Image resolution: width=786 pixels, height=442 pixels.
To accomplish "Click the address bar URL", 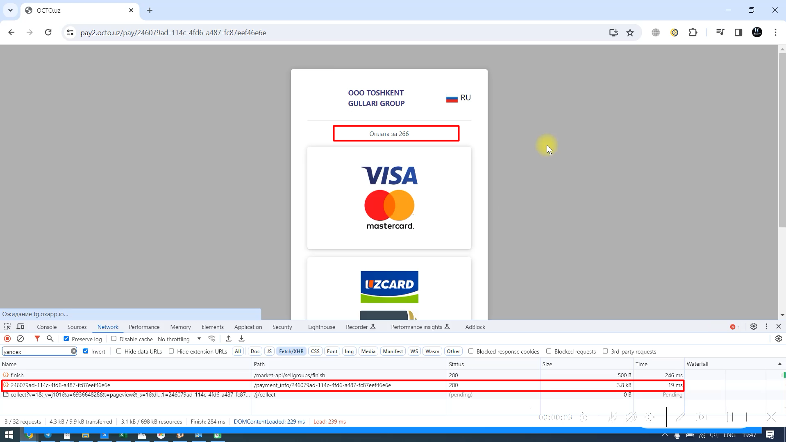I will (x=173, y=33).
